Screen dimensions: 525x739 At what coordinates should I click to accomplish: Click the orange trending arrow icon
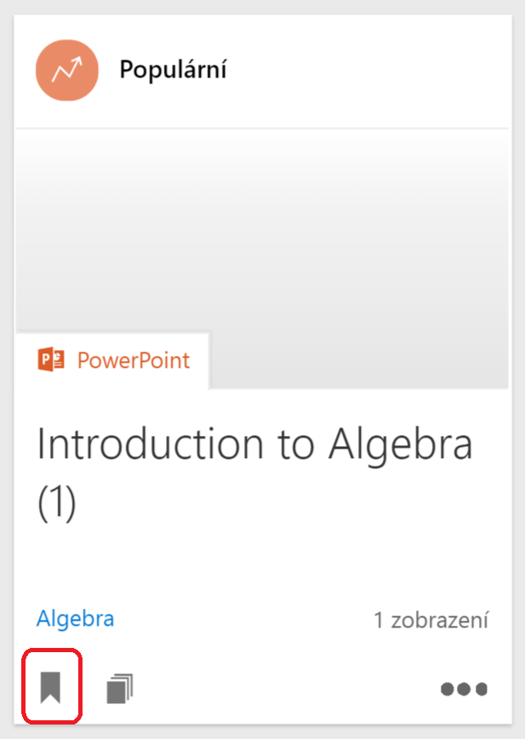[67, 70]
